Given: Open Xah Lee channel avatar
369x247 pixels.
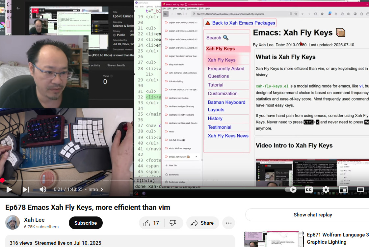Looking at the screenshot, I should tap(13, 222).
